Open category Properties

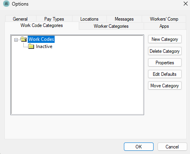click(x=165, y=63)
